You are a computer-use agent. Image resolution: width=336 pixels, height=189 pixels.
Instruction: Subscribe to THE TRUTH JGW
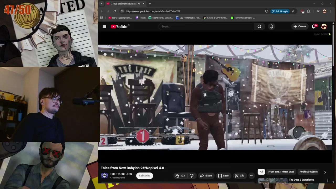(x=145, y=176)
